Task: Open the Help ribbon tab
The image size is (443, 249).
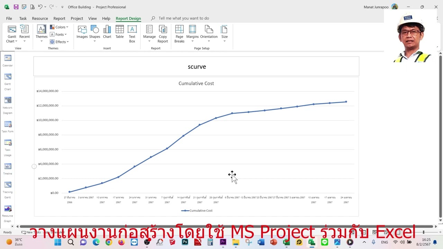Action: (106, 18)
